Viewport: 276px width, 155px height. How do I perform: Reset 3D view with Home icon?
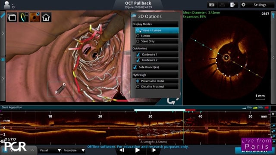pos(46,17)
